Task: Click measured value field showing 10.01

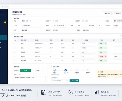Action: click(88, 44)
